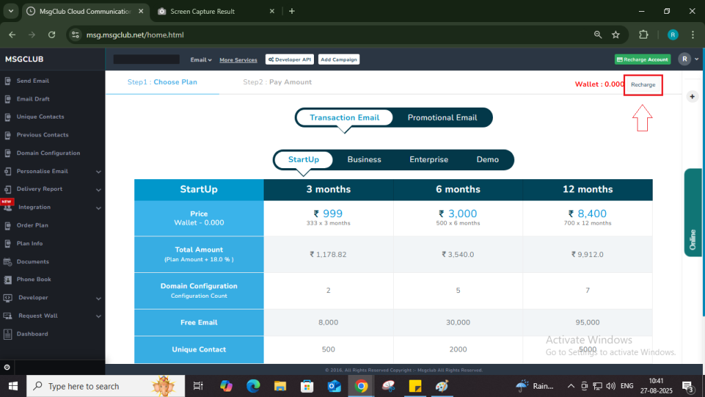Open Phone Book in the sidebar
Viewport: 705px width, 397px height.
34,280
